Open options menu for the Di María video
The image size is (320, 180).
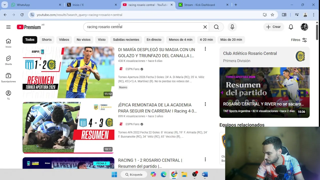(x=205, y=49)
